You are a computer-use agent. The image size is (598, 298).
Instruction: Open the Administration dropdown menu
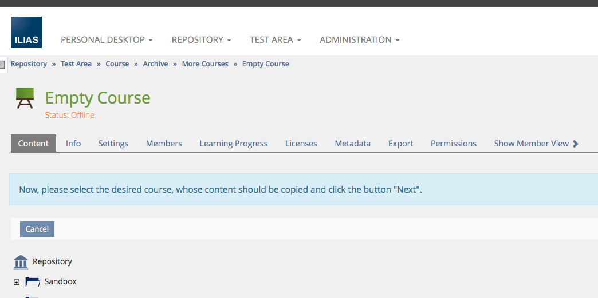pos(359,40)
